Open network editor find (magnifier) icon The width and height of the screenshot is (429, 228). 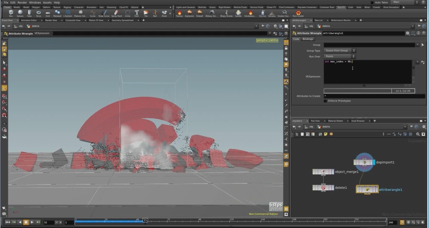point(418,134)
